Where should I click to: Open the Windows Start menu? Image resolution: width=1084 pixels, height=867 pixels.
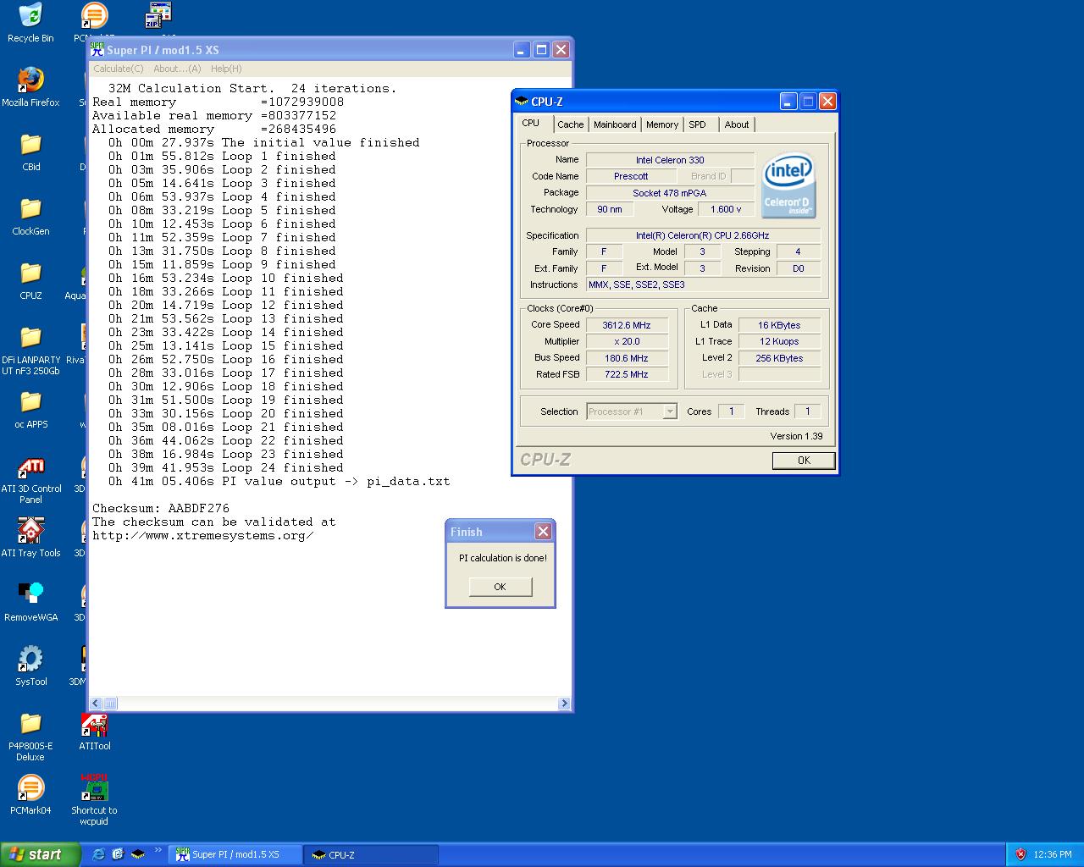40,854
